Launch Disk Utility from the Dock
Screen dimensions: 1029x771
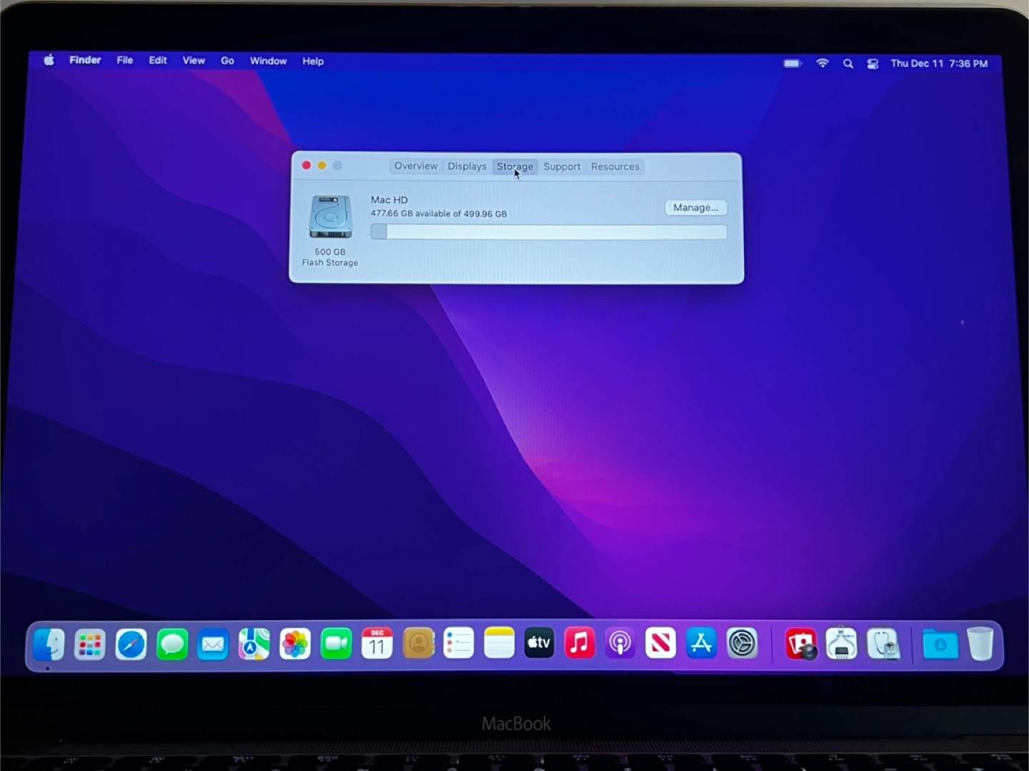[x=883, y=645]
